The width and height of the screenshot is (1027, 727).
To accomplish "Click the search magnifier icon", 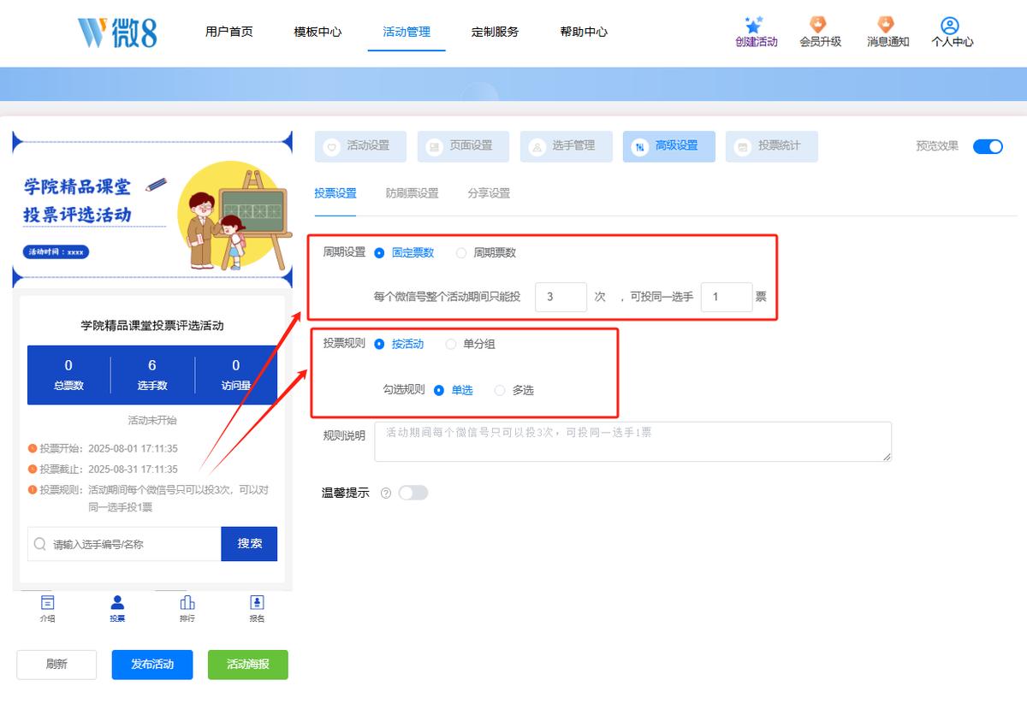I will tap(40, 544).
